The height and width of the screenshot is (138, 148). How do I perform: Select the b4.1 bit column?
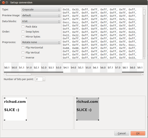(x=66, y=68)
